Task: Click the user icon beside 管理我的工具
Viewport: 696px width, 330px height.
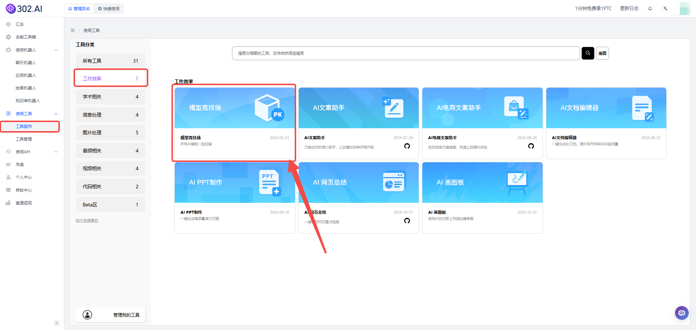Action: click(87, 315)
